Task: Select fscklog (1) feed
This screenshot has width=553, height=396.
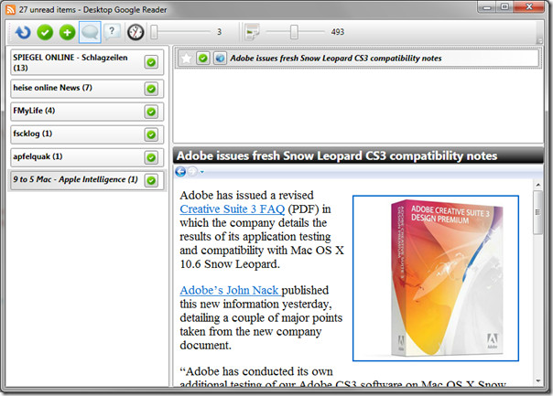Action: [x=87, y=134]
